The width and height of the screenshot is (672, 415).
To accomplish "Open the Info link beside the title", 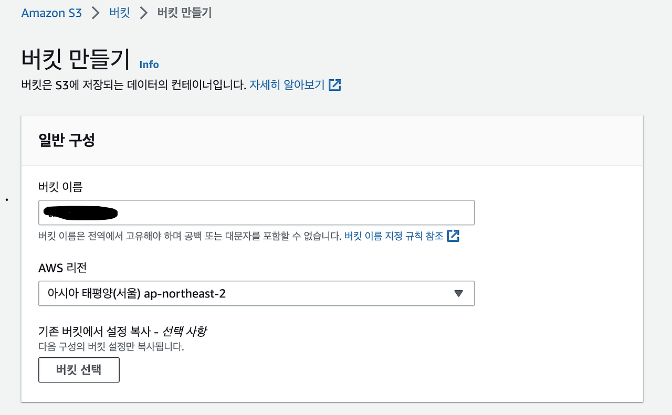I will point(149,65).
